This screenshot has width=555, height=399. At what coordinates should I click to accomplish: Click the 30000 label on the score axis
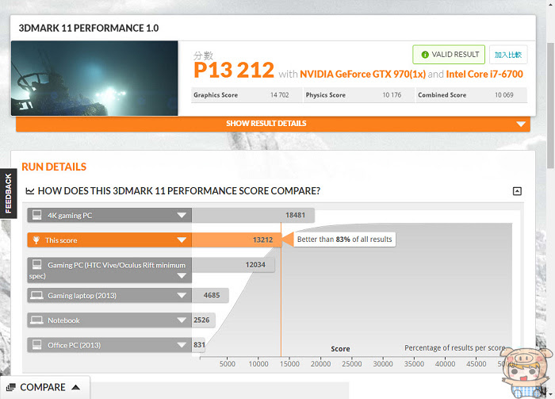pos(383,364)
